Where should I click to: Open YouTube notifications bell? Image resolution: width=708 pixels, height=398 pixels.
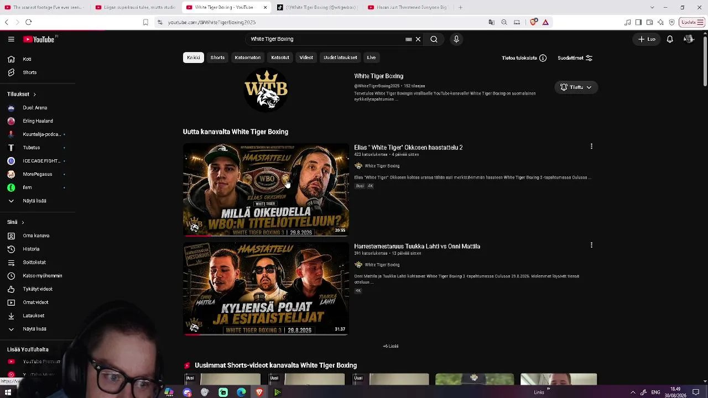[x=670, y=39]
